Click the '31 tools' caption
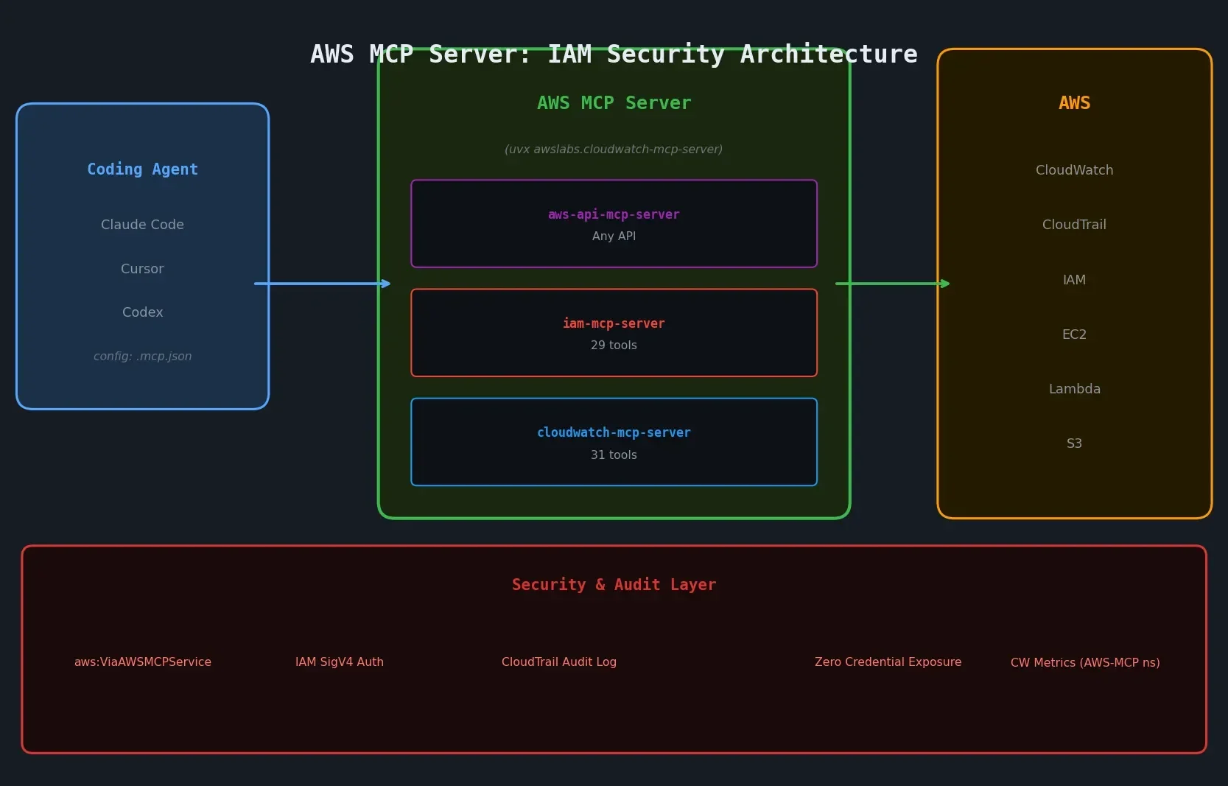Screen dimensions: 1228x786 pyautogui.click(x=614, y=455)
